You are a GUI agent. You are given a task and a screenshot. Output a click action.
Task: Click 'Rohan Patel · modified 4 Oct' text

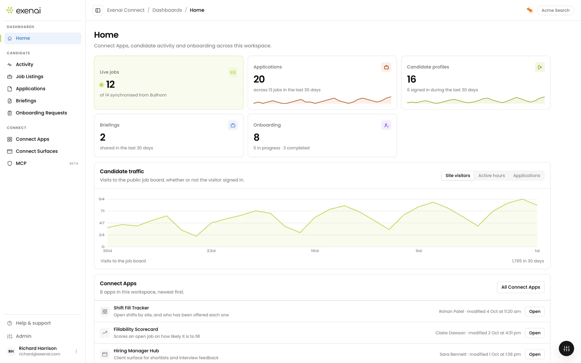tap(480, 311)
